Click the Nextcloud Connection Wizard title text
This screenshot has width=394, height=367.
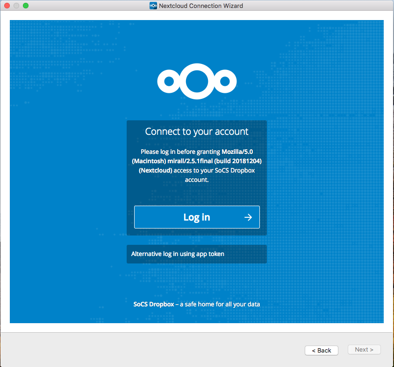coord(202,6)
